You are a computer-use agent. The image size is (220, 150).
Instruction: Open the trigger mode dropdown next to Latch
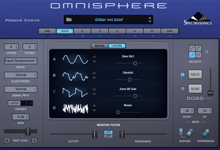pos(27,103)
